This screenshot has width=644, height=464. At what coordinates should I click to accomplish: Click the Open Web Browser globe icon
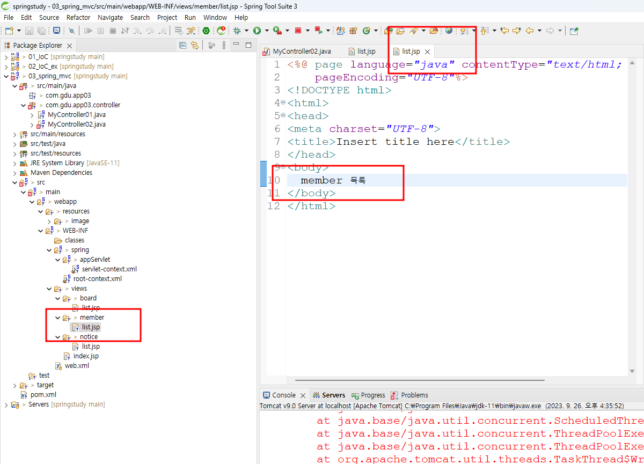pos(449,31)
